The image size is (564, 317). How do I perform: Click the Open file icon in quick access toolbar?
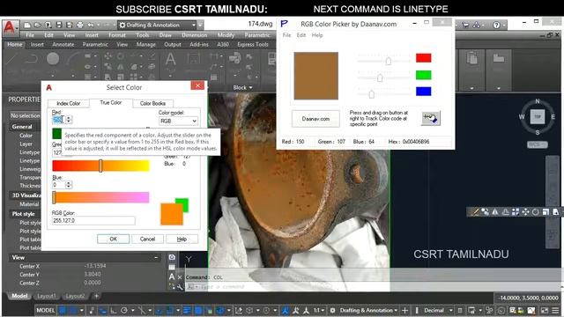[x=37, y=26]
